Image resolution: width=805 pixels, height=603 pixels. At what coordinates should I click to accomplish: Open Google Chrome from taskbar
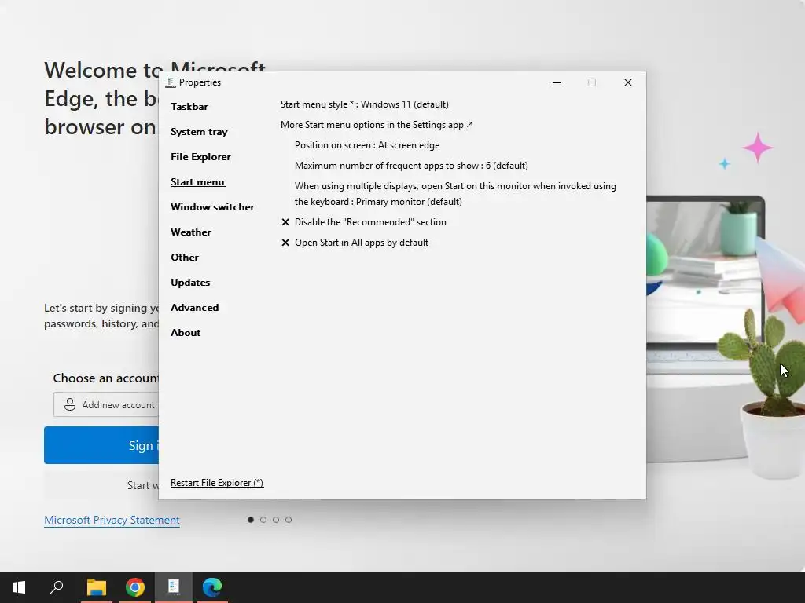pyautogui.click(x=135, y=587)
